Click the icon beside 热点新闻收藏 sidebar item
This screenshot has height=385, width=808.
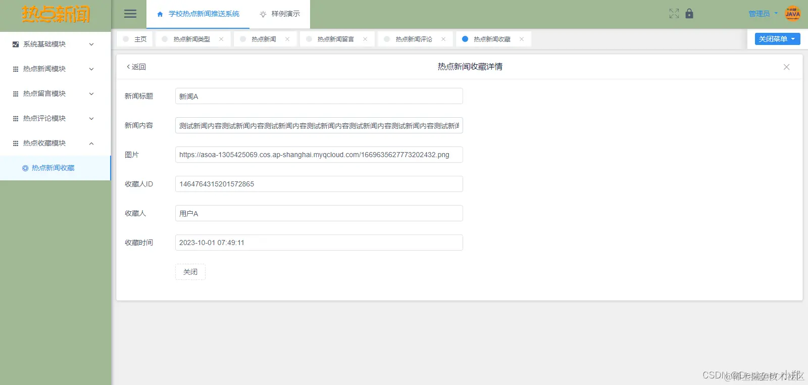coord(25,168)
